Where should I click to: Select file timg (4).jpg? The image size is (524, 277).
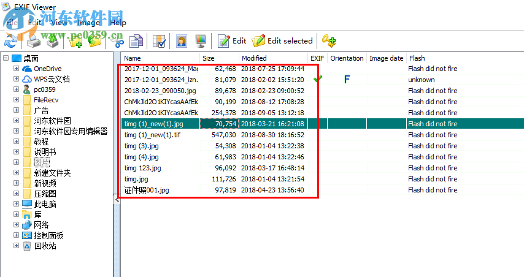pos(141,157)
